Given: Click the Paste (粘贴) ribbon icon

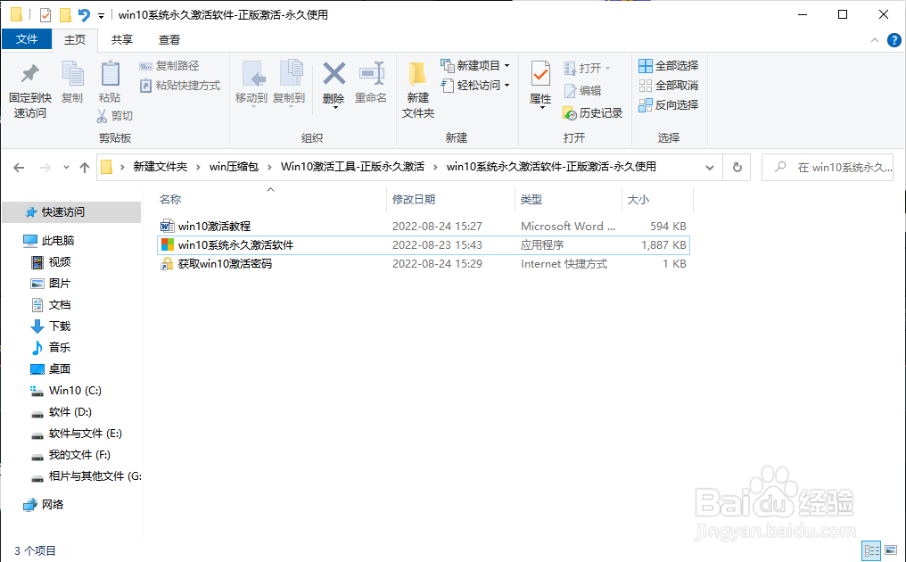Looking at the screenshot, I should tap(110, 74).
